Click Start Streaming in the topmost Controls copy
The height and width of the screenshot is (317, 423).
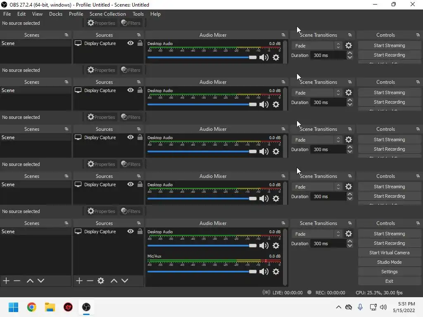[x=389, y=45]
